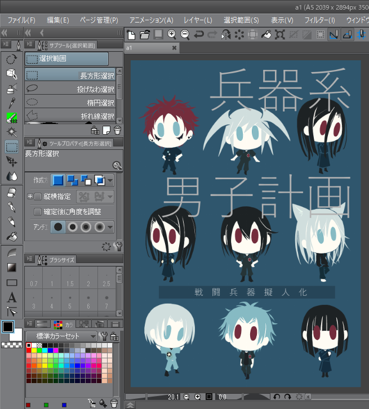Zoom in using command bar magnifier
Screen dimensions: 369x409
click(x=172, y=34)
